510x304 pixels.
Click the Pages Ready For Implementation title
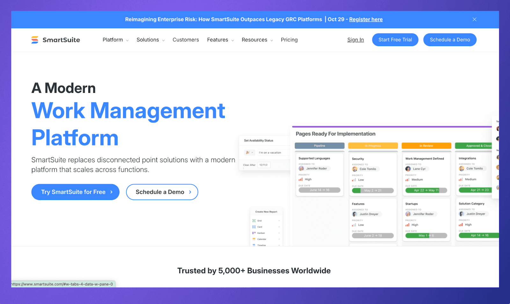335,134
